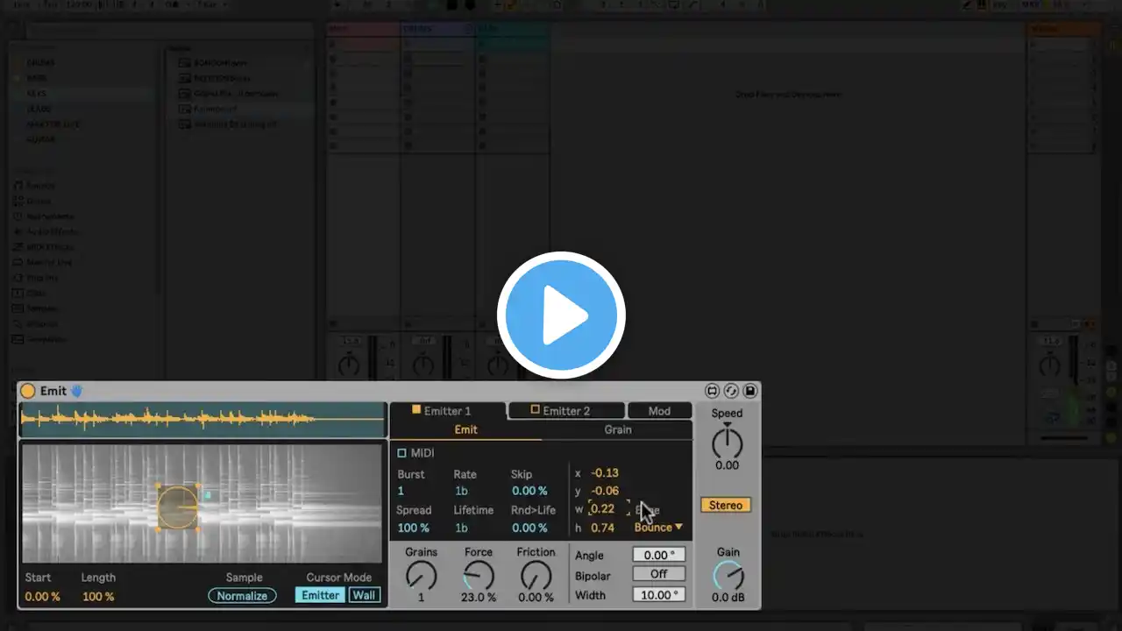This screenshot has width=1122, height=631.
Task: Open the Bounce edge mode dropdown
Action: click(658, 527)
